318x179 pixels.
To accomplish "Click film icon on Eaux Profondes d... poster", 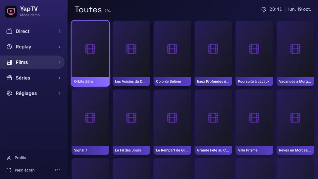I will click(213, 49).
